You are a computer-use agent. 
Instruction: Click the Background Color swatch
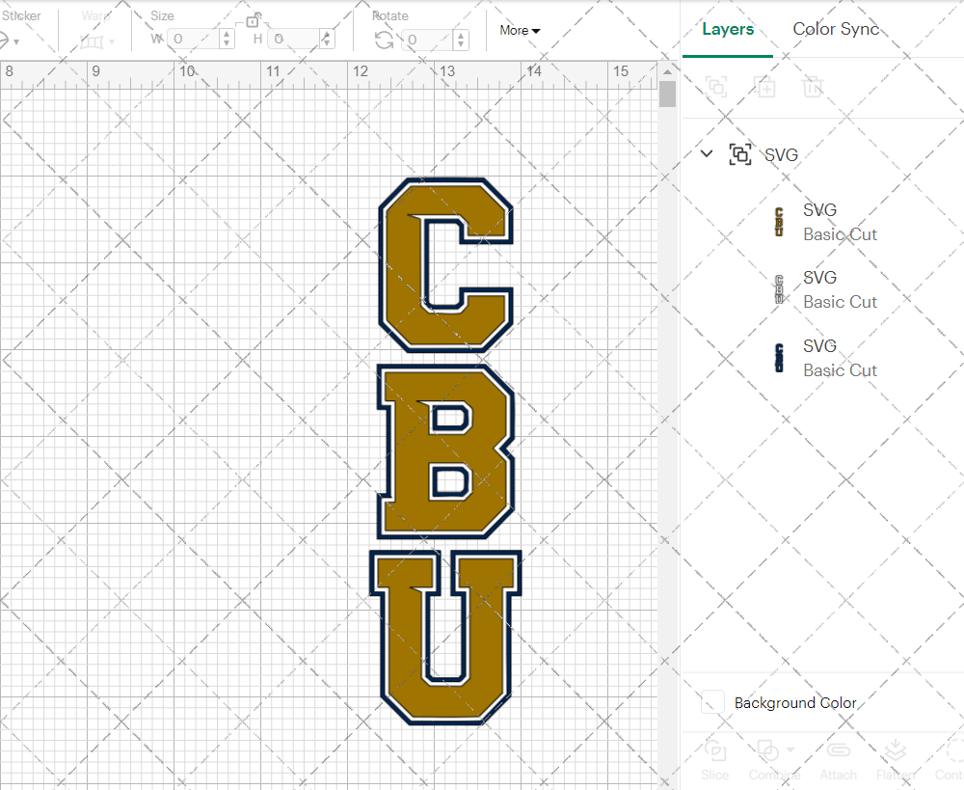(x=712, y=702)
